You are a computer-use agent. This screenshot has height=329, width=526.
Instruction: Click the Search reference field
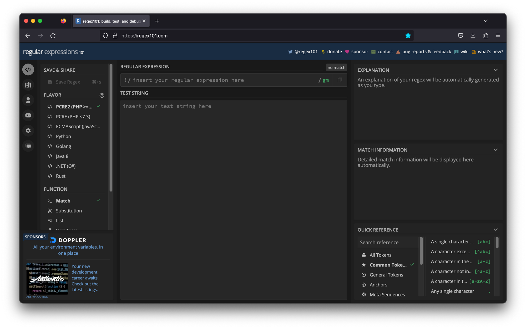pyautogui.click(x=388, y=242)
